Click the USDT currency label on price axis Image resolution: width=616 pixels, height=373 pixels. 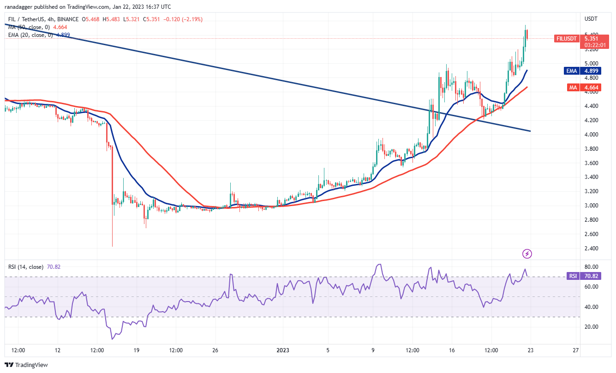[591, 19]
